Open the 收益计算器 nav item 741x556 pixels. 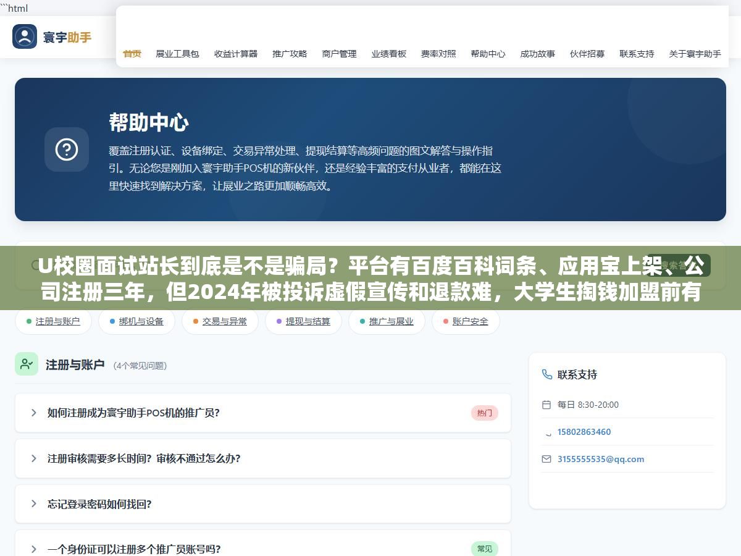(x=236, y=54)
